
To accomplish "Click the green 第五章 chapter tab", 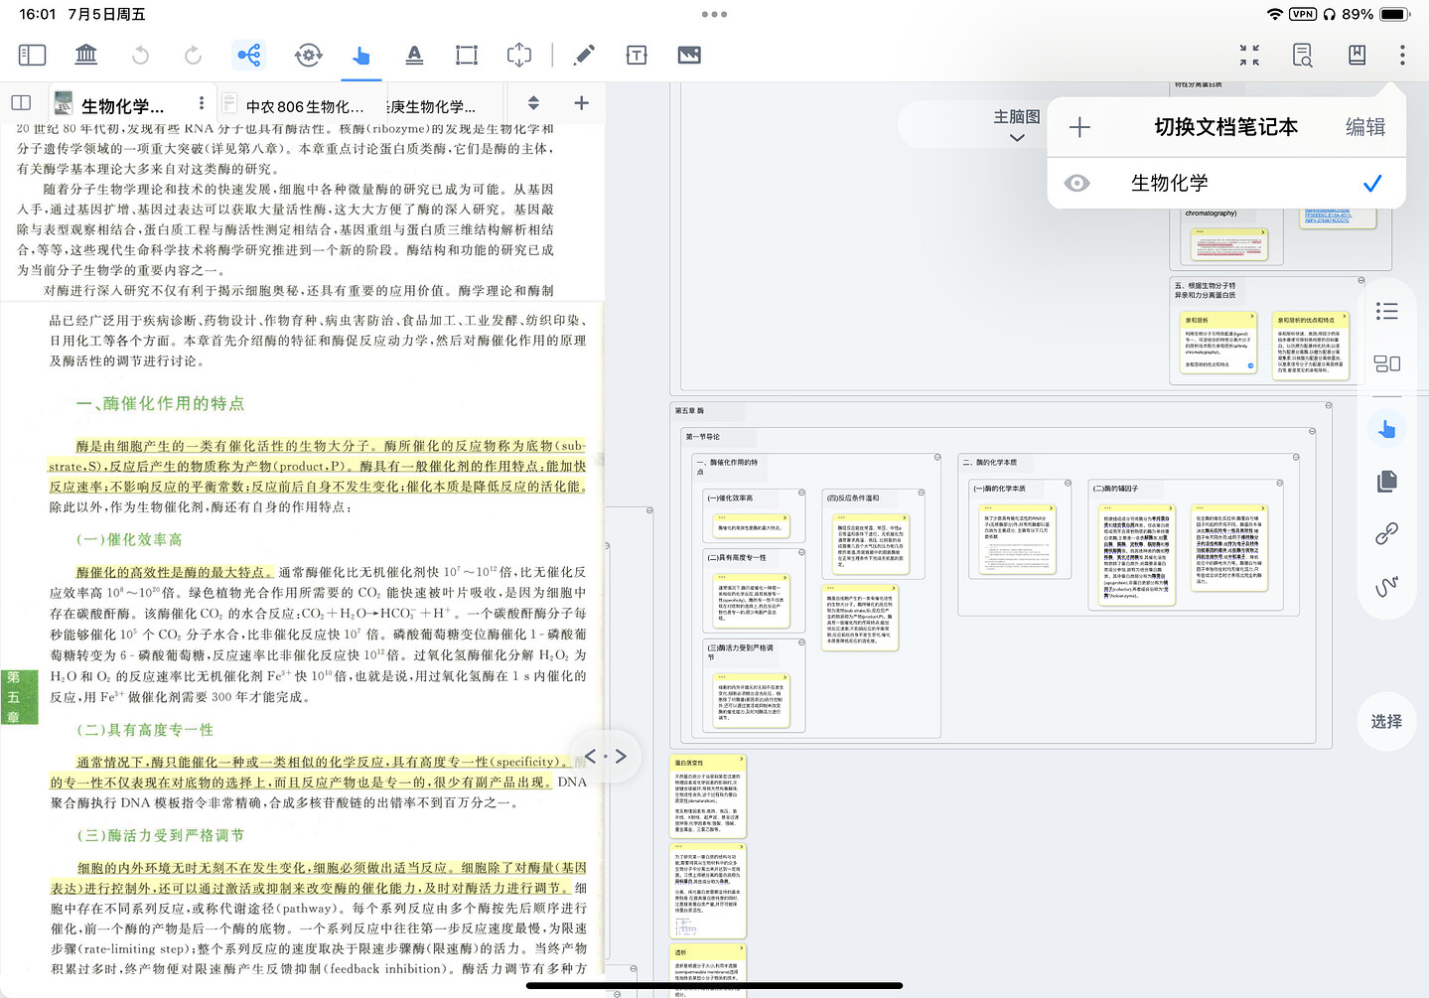I will point(19,696).
